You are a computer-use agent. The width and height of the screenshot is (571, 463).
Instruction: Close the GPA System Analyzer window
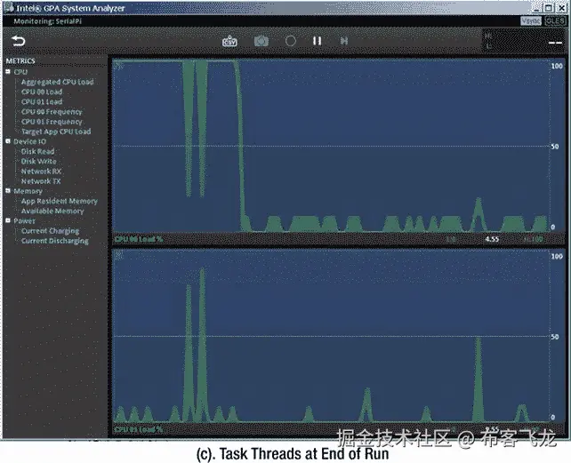click(x=561, y=8)
